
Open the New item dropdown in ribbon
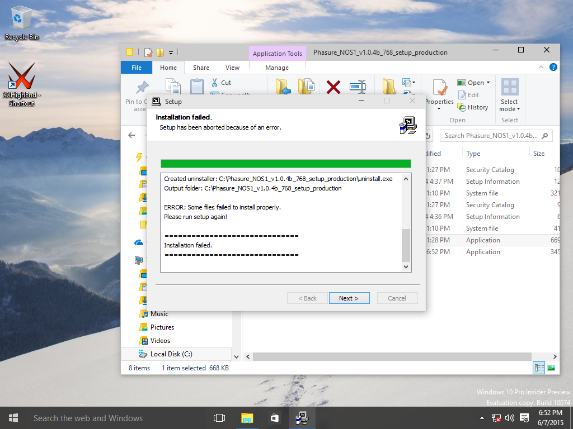408,83
